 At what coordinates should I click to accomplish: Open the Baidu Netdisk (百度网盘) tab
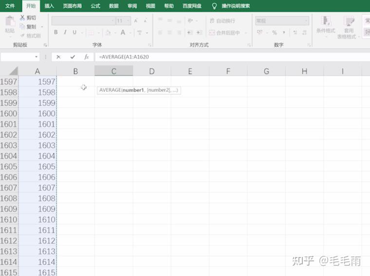(x=192, y=6)
